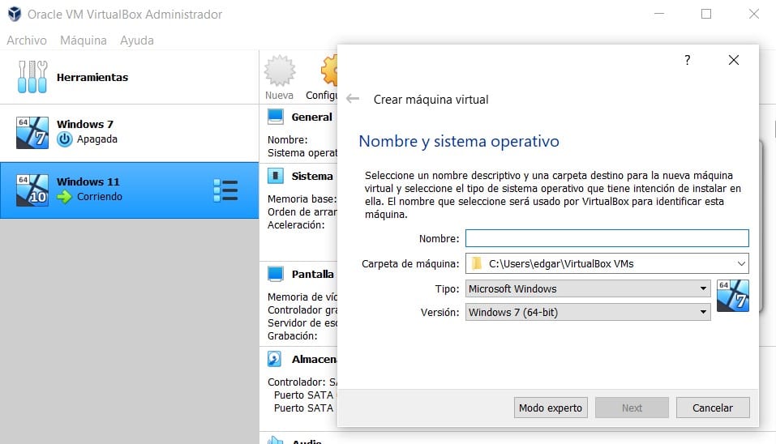Click the General section heading
The width and height of the screenshot is (776, 444).
pos(312,117)
